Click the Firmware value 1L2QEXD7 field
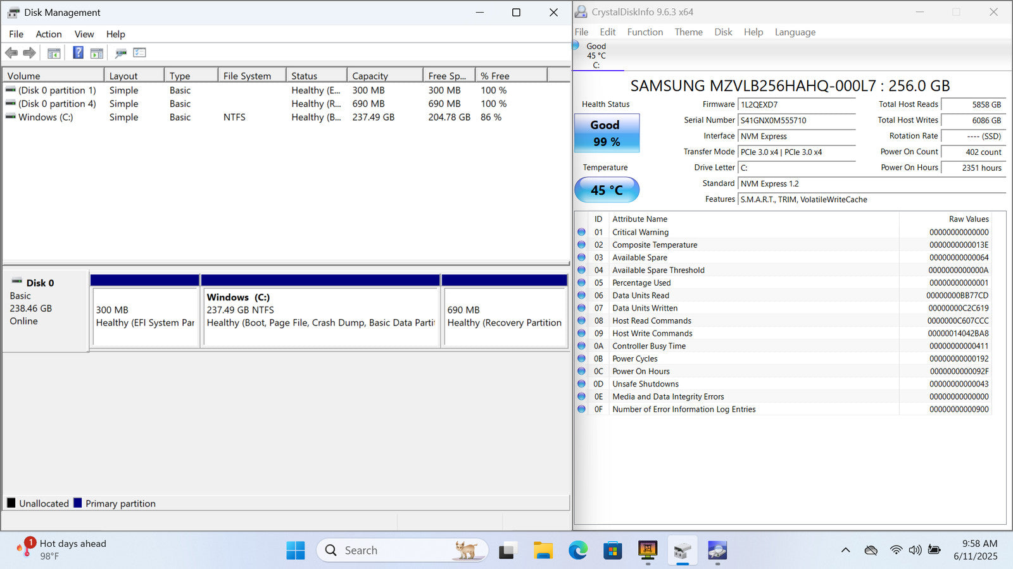 [796, 105]
